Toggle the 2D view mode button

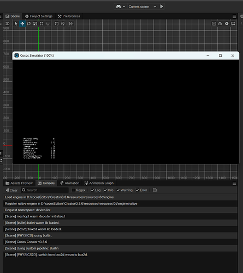[7, 23]
